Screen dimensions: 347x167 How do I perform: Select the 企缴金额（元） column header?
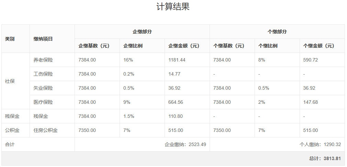point(184,46)
